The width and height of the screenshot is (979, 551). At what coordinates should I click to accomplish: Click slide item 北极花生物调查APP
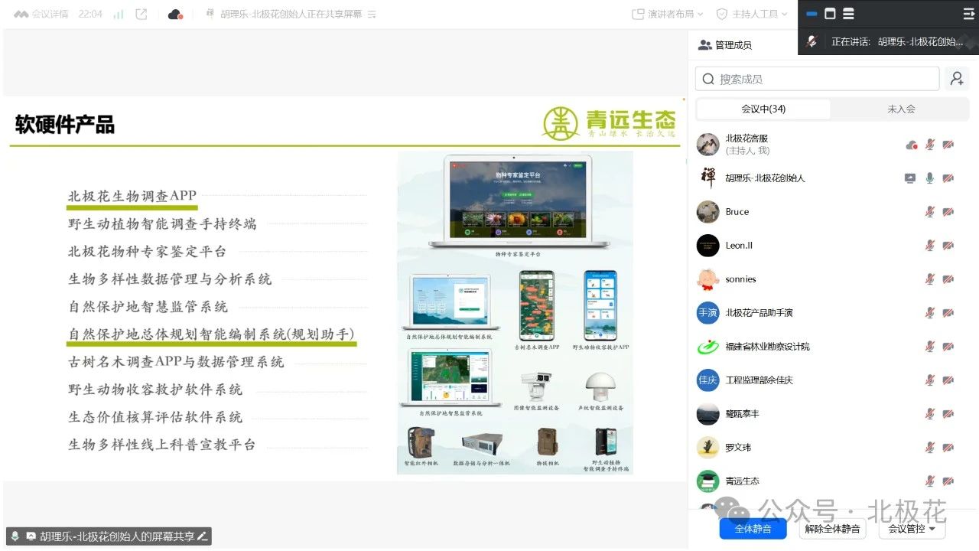(x=132, y=196)
